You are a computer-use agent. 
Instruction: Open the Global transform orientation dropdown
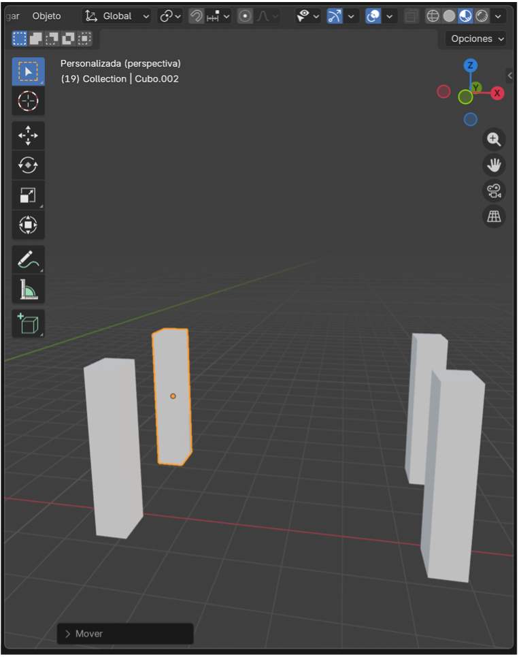[x=116, y=16]
